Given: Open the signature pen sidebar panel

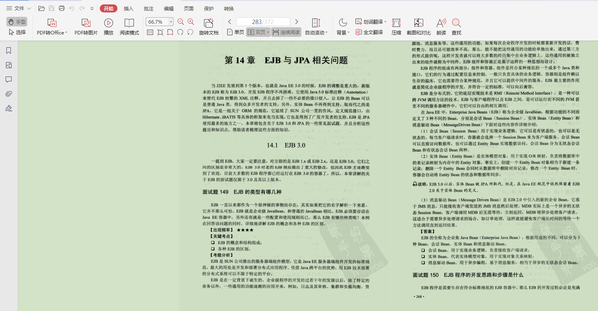Looking at the screenshot, I should pyautogui.click(x=9, y=108).
